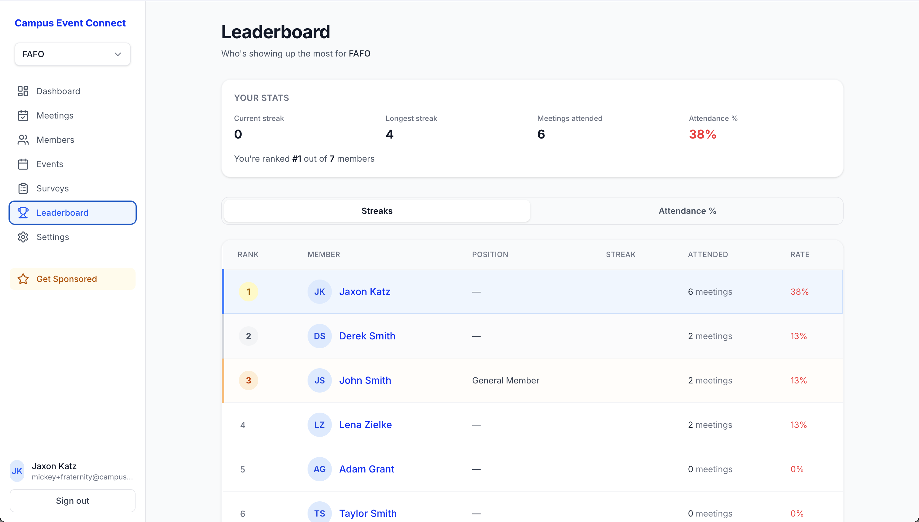
Task: Click the Settings gear icon
Action: click(23, 237)
